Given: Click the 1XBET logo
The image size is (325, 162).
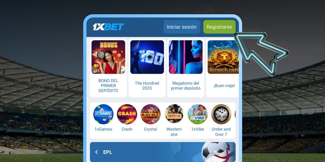Looking at the screenshot, I should point(109,27).
